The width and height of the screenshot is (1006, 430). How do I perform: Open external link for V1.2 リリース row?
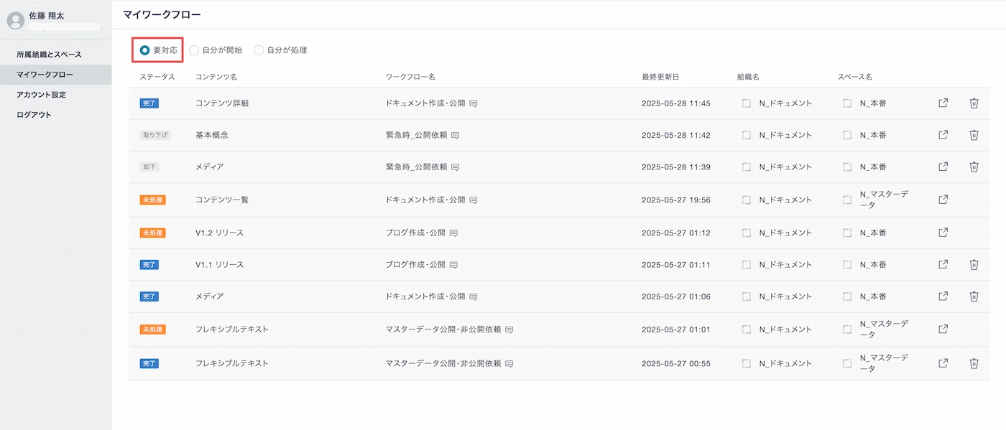coord(943,233)
